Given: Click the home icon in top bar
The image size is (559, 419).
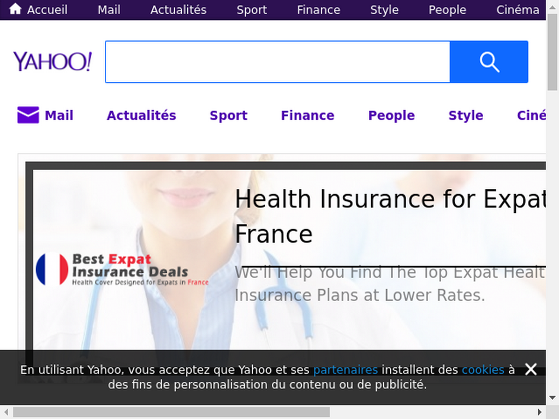Looking at the screenshot, I should click(x=15, y=9).
